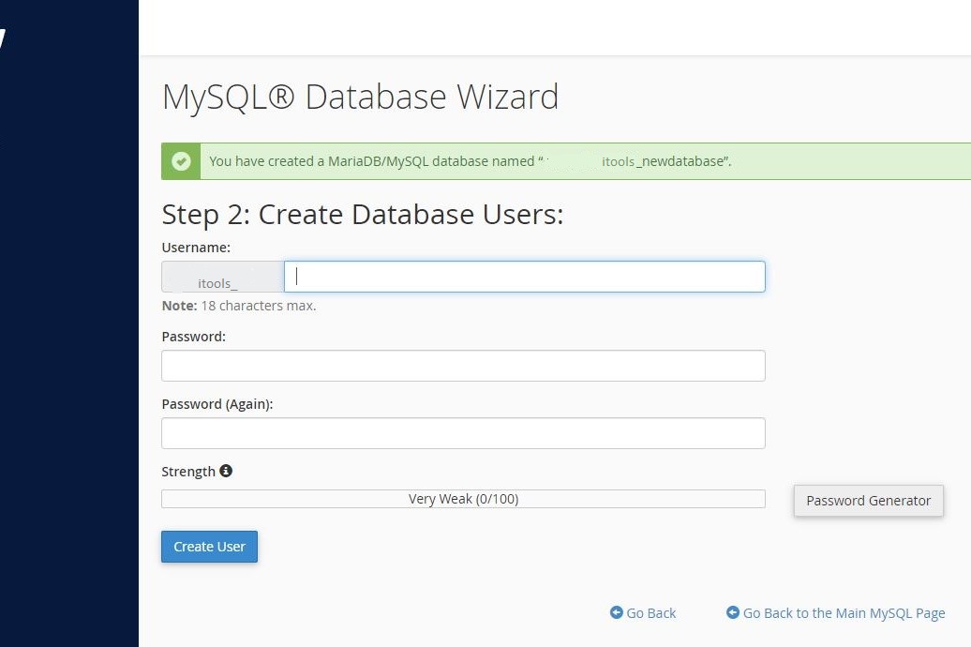The height and width of the screenshot is (647, 971).
Task: Click the Create User button
Action: [x=209, y=547]
